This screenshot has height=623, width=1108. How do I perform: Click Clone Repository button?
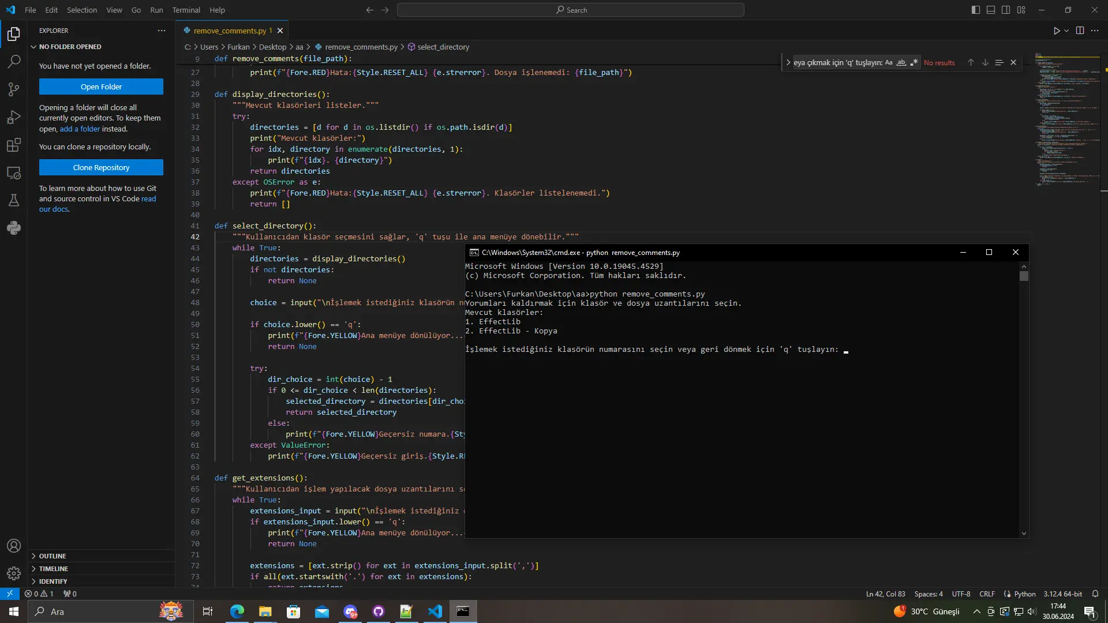(x=101, y=167)
